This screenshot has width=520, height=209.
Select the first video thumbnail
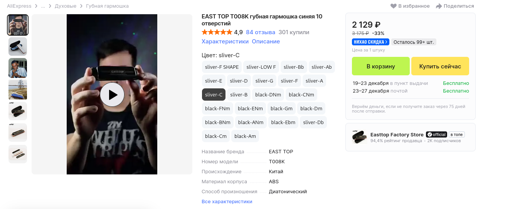click(x=18, y=25)
